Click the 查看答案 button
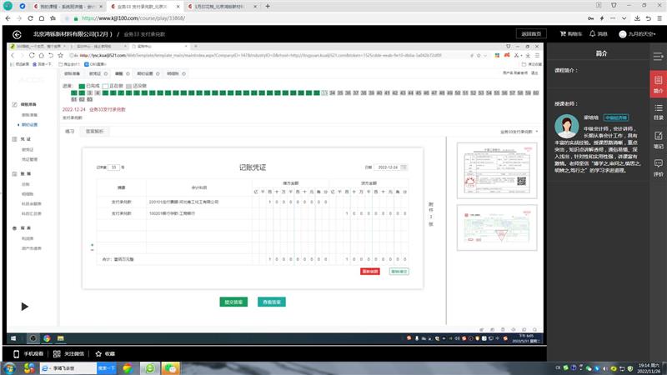667x375 pixels. pyautogui.click(x=272, y=302)
